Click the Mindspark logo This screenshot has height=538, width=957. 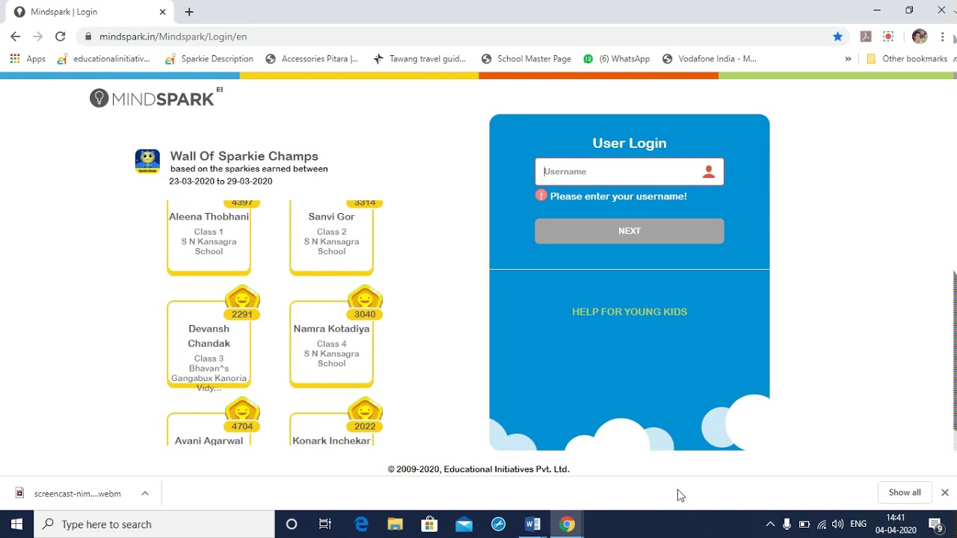coord(156,97)
